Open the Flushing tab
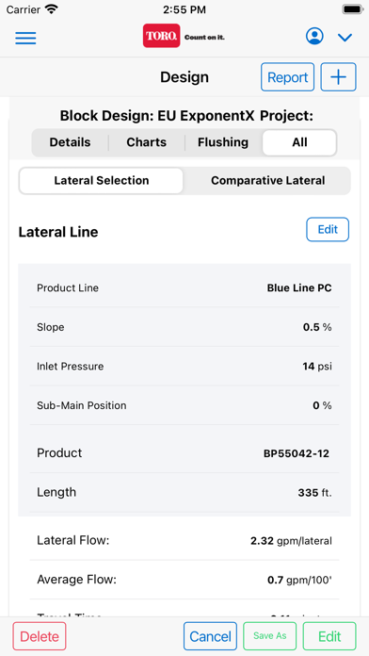Viewport: 369px width, 656px height. (223, 142)
